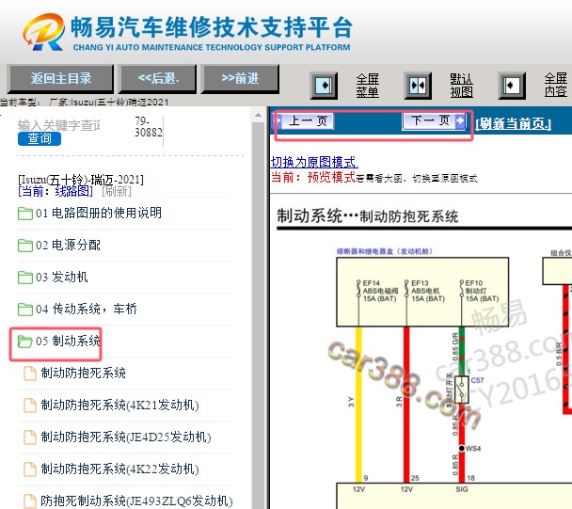Click the WS4 splice label in diagram

tap(473, 448)
